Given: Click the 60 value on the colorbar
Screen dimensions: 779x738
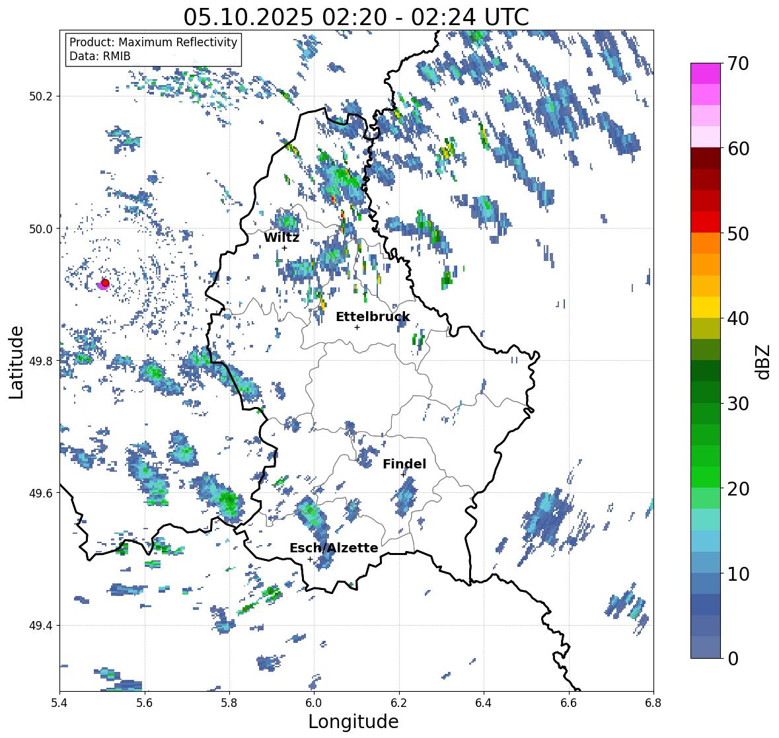Looking at the screenshot, I should click(x=738, y=149).
